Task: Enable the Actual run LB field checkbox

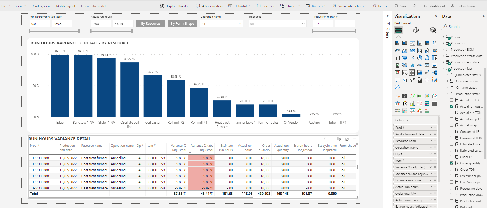Action: pyautogui.click(x=452, y=100)
